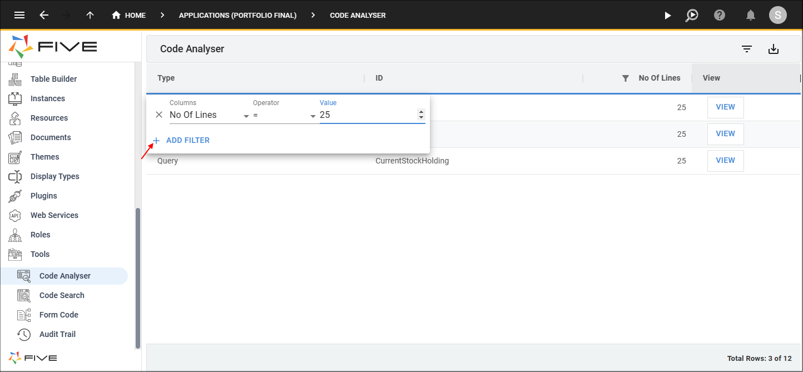Click the download export icon
The image size is (803, 372).
point(774,49)
